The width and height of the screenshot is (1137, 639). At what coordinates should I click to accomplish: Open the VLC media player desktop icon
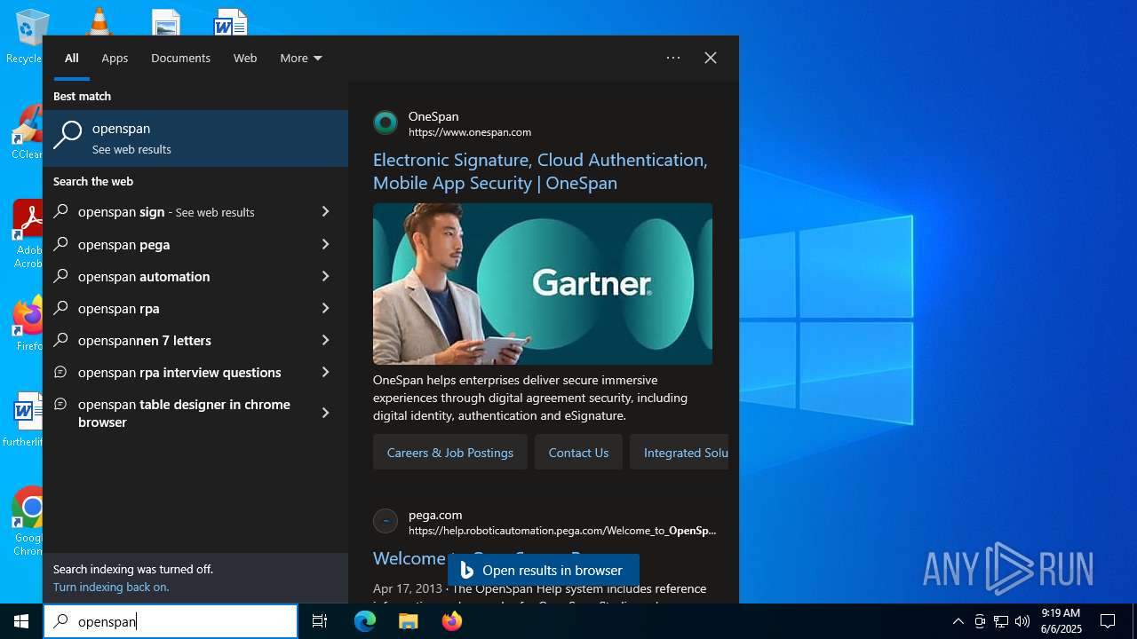98,21
